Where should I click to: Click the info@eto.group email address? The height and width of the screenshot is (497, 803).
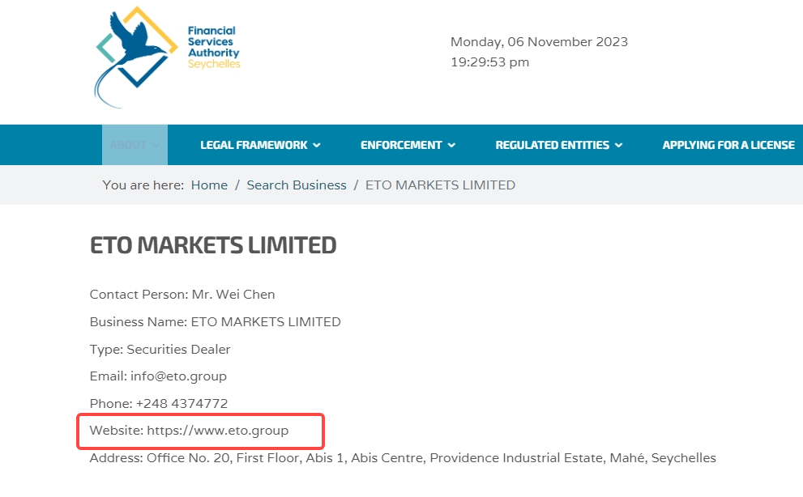(178, 376)
